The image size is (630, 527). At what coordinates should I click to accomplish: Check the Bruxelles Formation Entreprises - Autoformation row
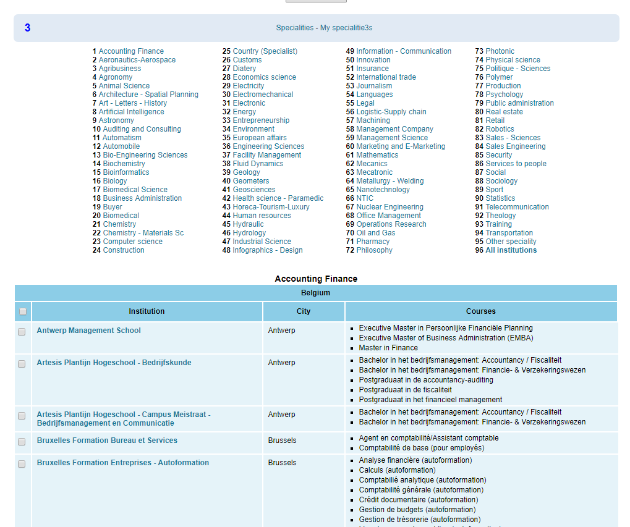(22, 464)
